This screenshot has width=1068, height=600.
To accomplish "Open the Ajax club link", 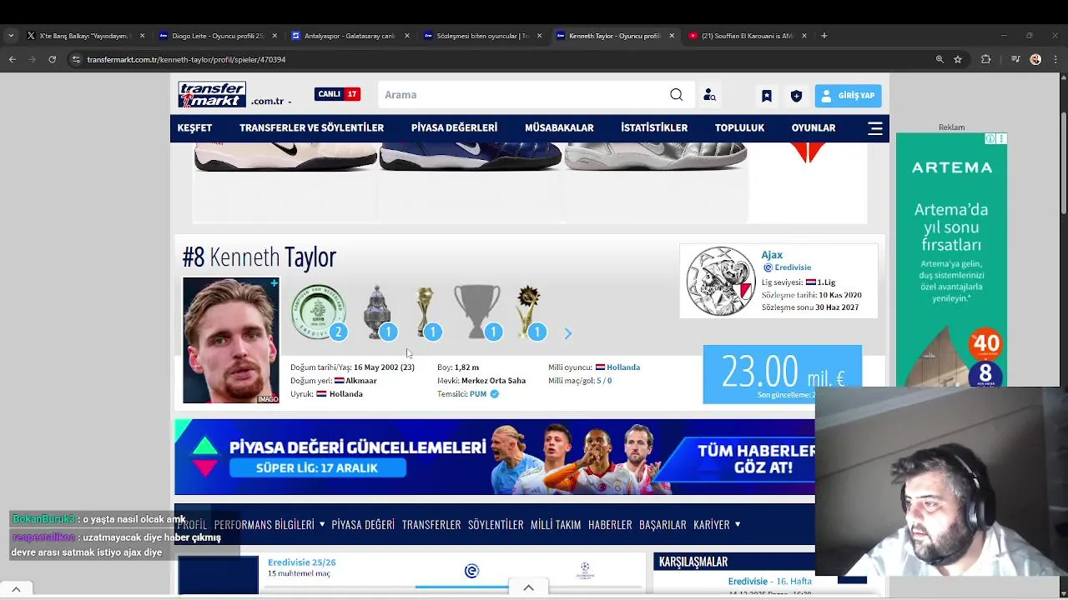I will click(772, 255).
